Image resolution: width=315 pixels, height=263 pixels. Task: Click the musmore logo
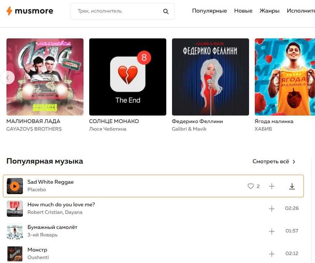coord(30,11)
